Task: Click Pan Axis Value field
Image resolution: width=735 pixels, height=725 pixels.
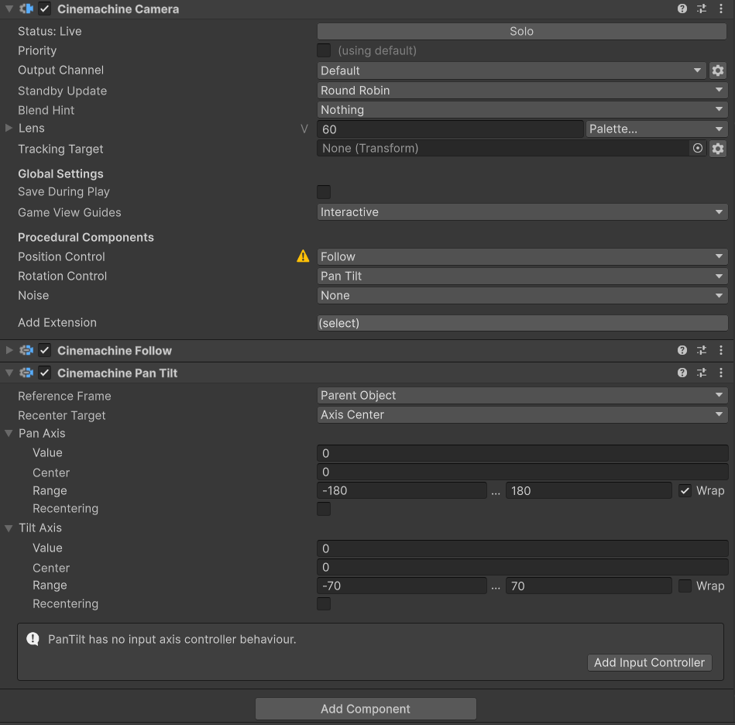Action: pos(522,453)
